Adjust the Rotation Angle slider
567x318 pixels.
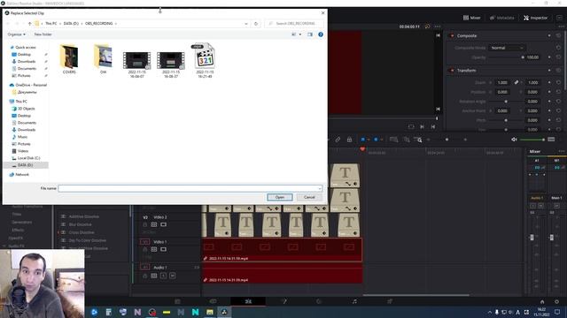click(506, 102)
